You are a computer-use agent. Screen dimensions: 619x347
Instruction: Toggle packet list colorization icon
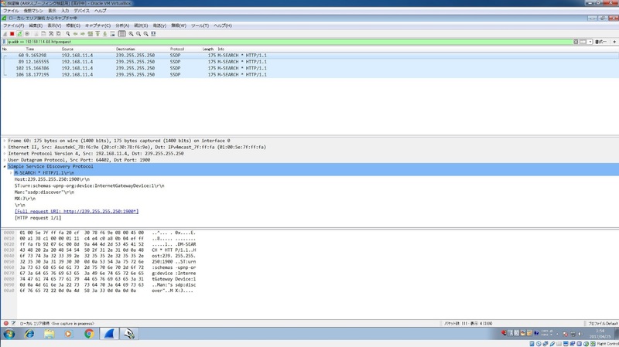pos(122,34)
